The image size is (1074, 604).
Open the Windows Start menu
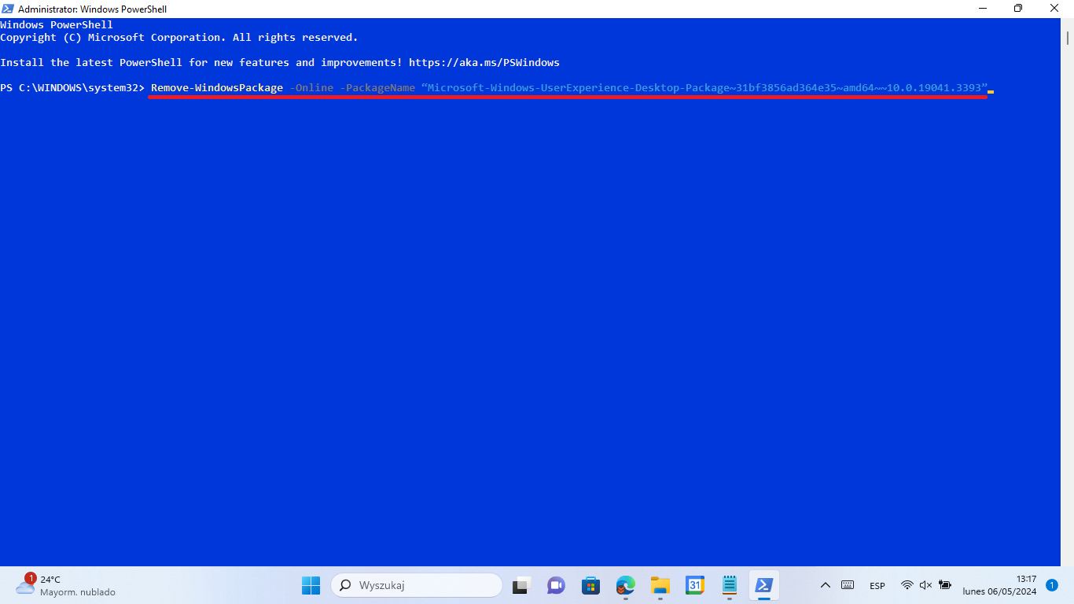311,586
